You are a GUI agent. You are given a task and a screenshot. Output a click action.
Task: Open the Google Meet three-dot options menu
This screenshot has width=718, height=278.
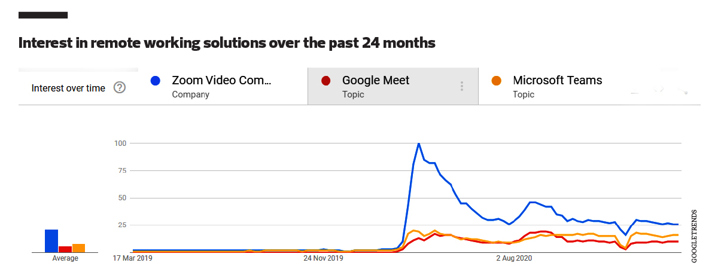(x=462, y=87)
